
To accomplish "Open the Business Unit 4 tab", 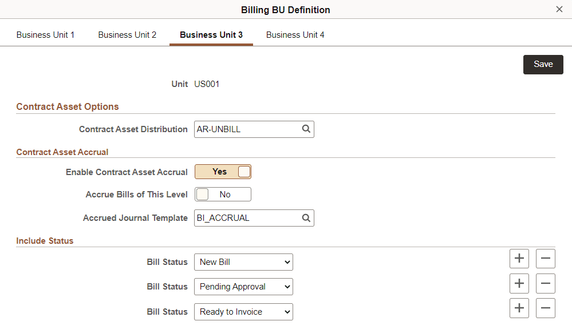I will pyautogui.click(x=295, y=34).
